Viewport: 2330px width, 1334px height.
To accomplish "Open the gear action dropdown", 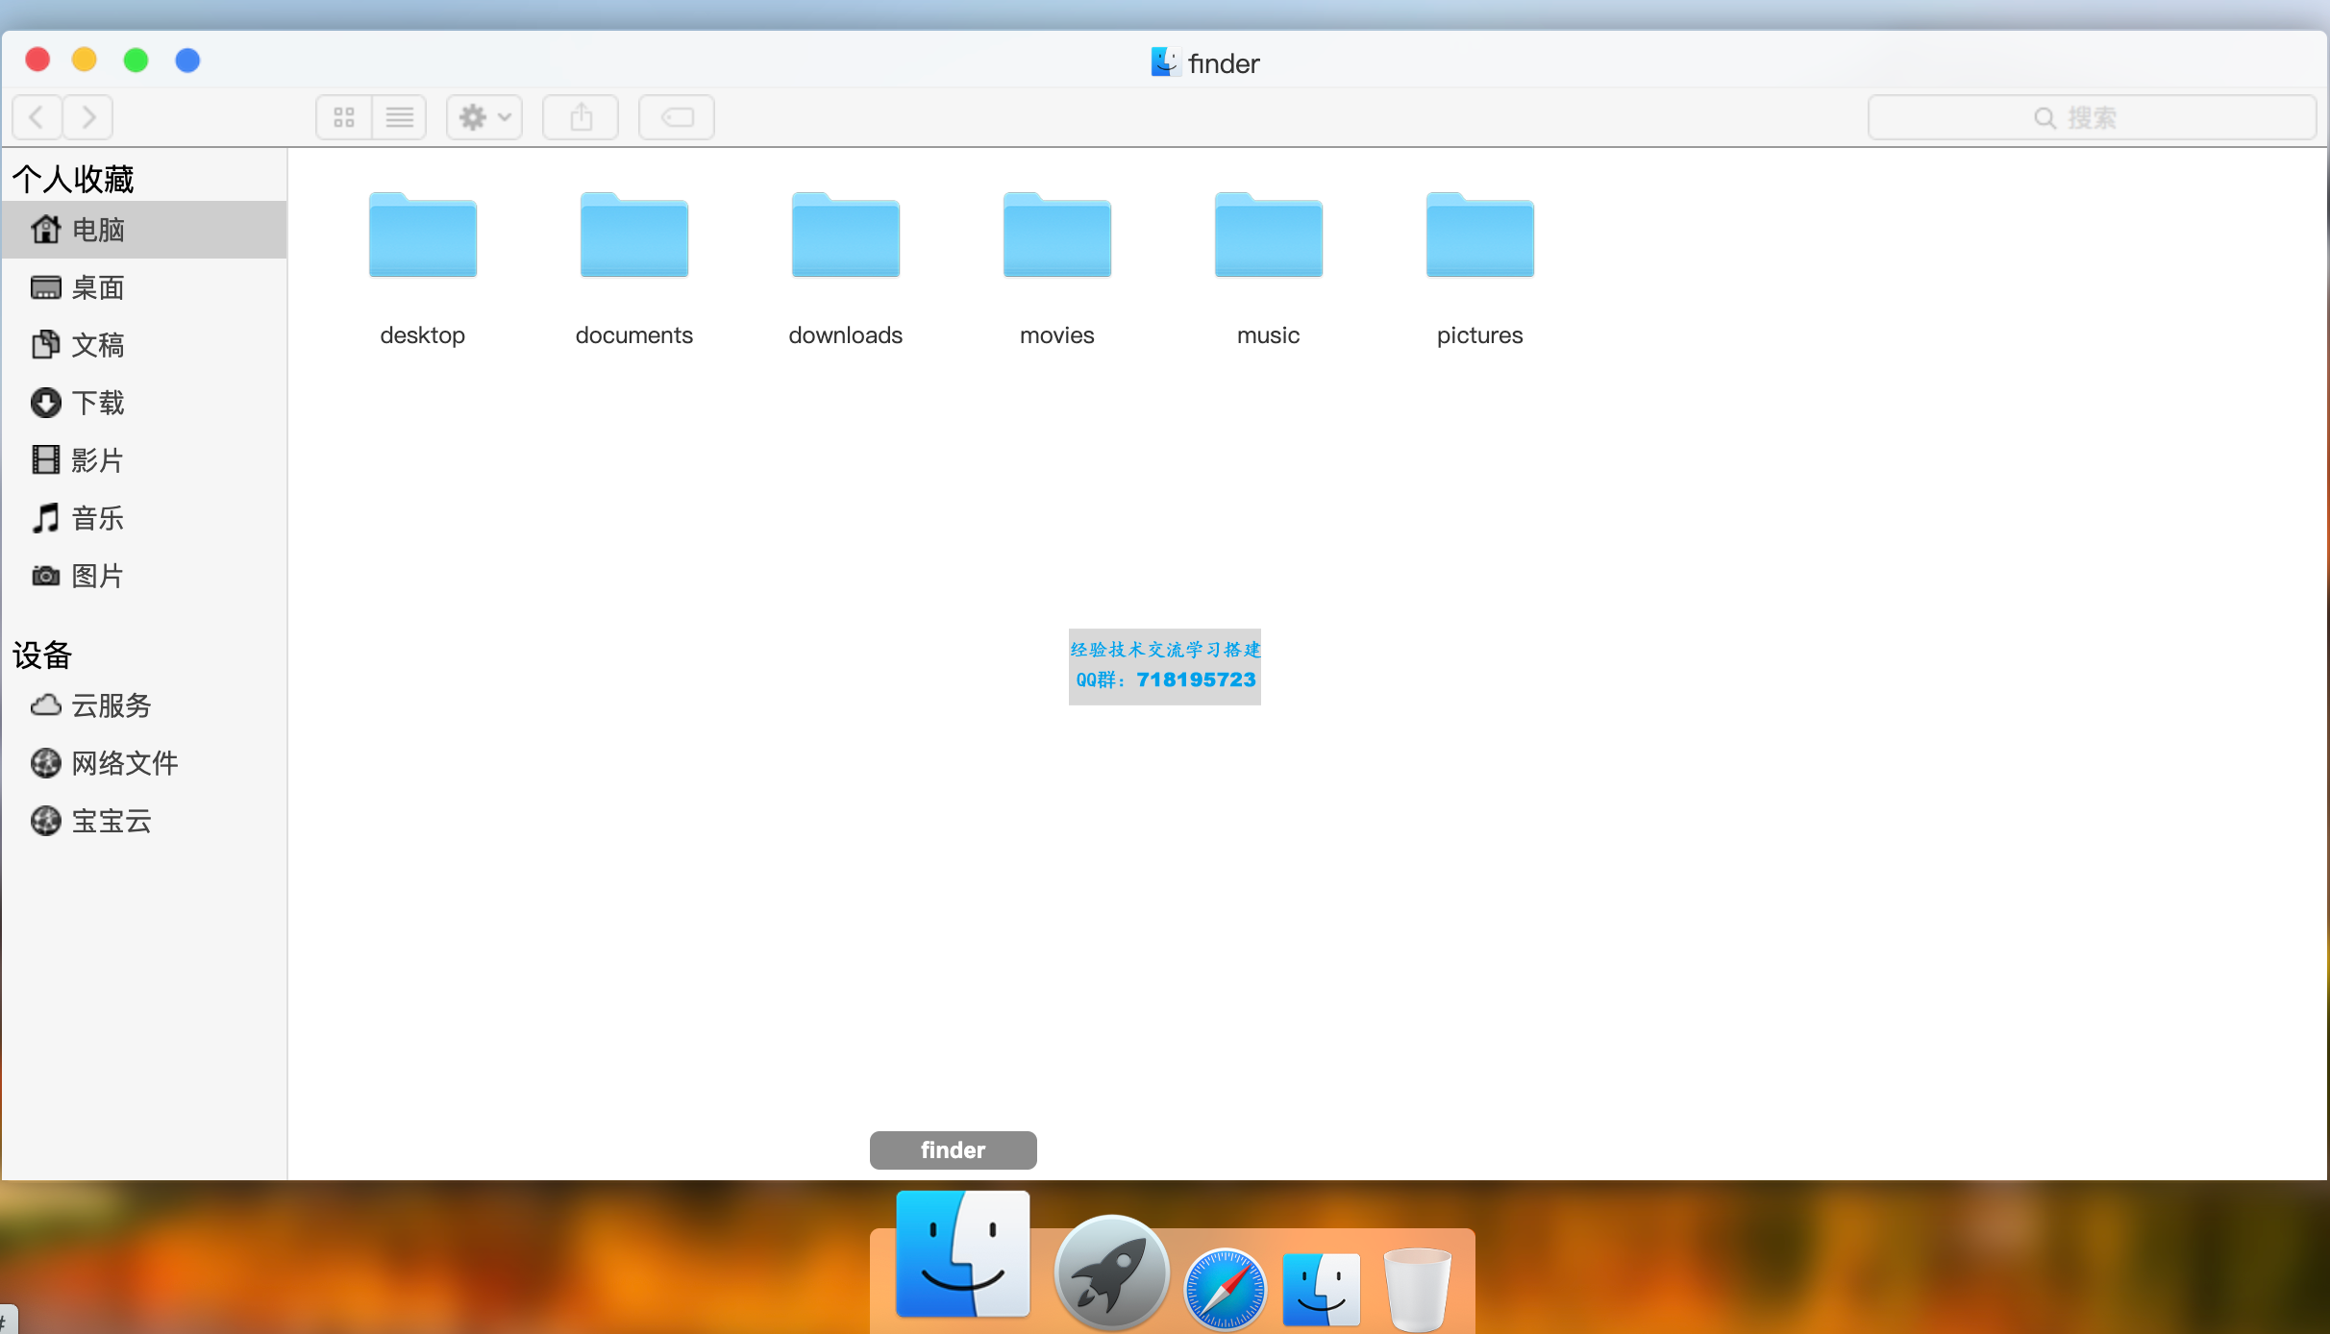I will 483,117.
